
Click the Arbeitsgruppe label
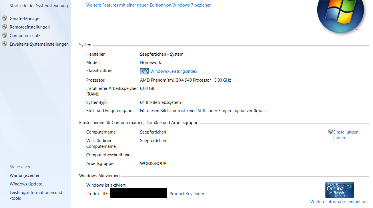100,163
